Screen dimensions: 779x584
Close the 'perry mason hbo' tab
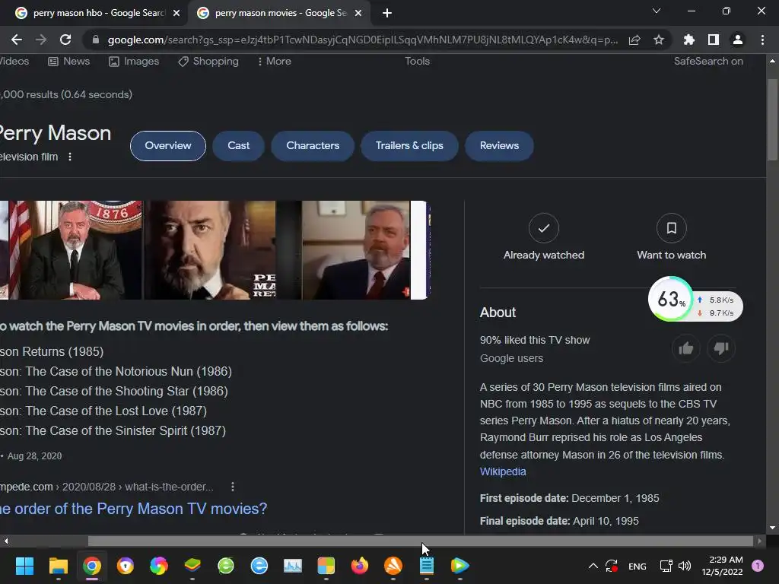(176, 13)
